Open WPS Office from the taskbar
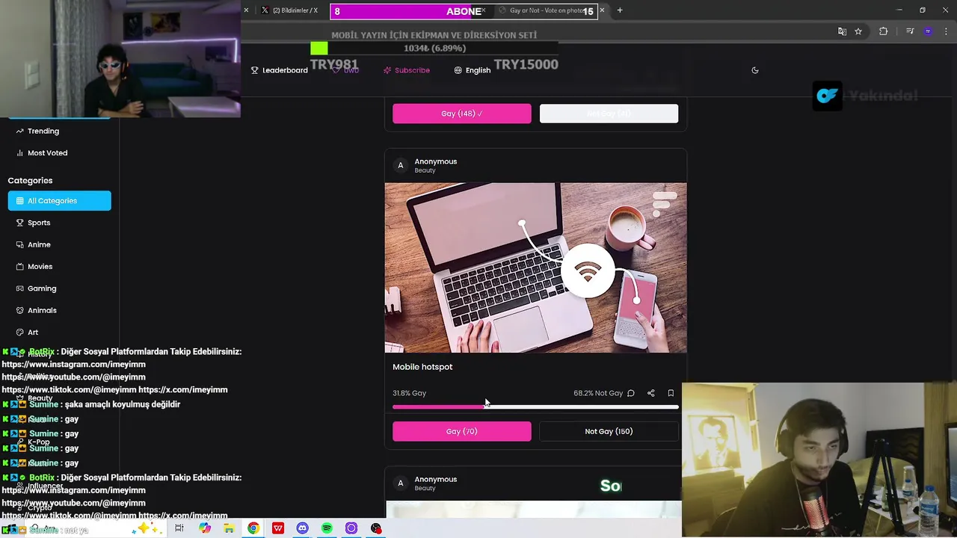957x538 pixels. click(278, 528)
